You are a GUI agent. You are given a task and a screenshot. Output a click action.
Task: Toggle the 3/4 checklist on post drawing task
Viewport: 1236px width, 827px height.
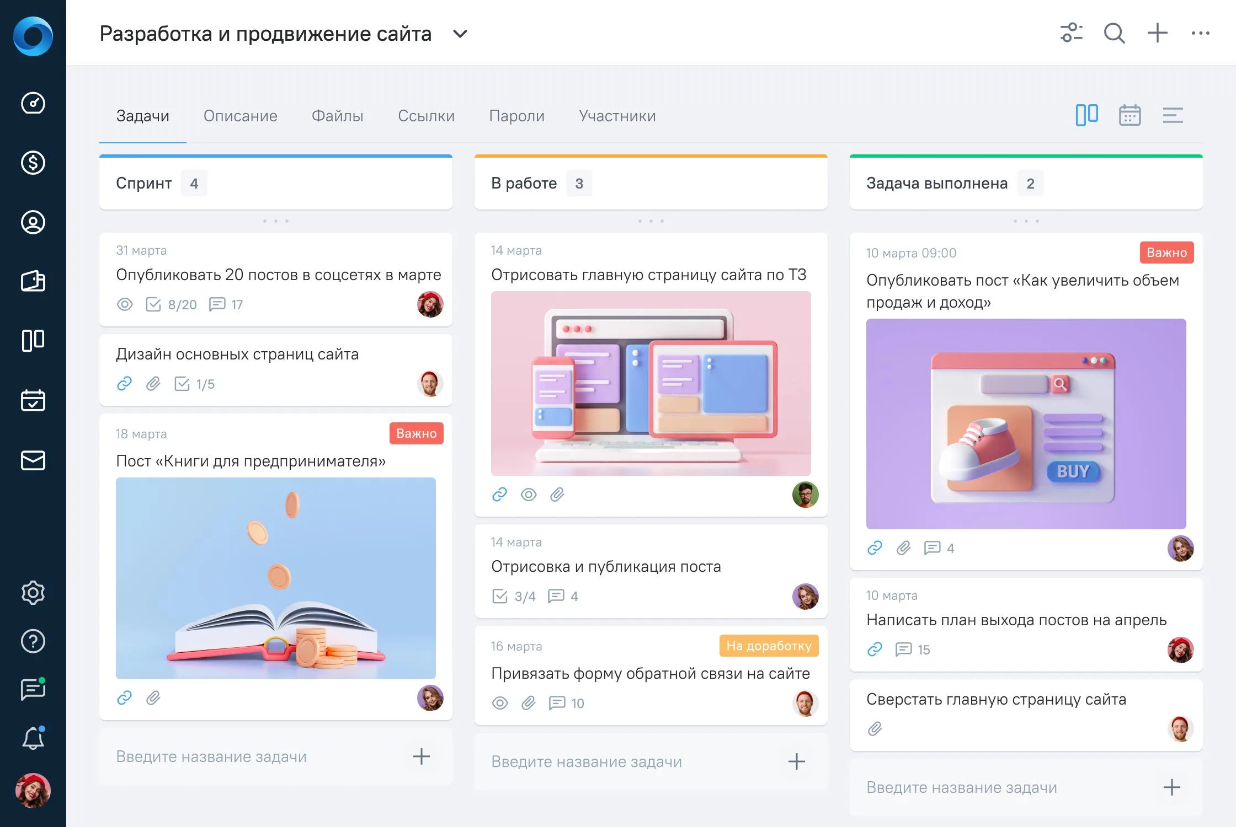[514, 596]
